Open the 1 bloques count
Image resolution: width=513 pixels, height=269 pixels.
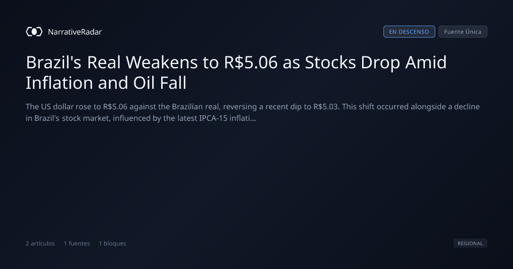(x=112, y=243)
